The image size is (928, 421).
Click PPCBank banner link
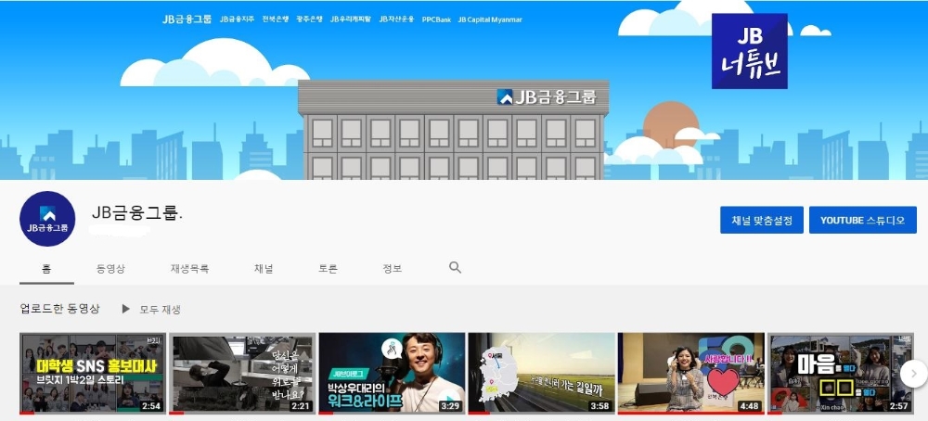click(x=436, y=19)
